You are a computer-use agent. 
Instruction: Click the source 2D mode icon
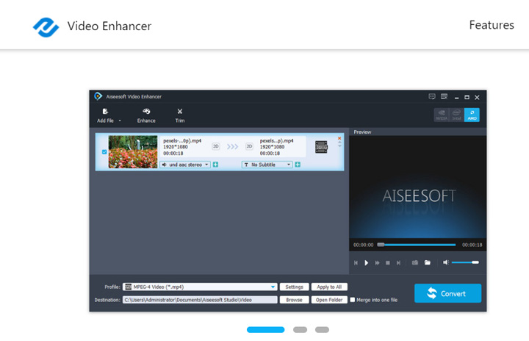click(x=215, y=146)
